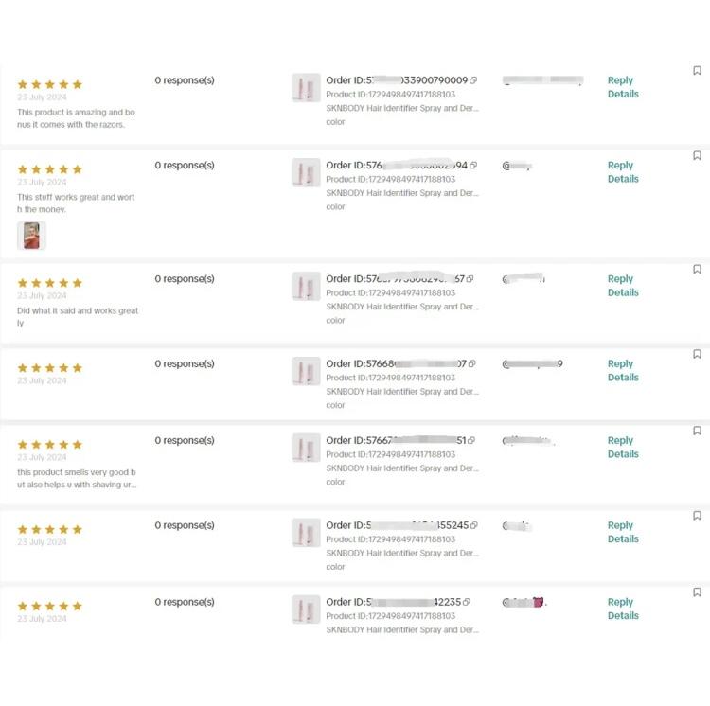710x706 pixels.
Task: Copy order ID ending in 07
Action: pyautogui.click(x=471, y=363)
